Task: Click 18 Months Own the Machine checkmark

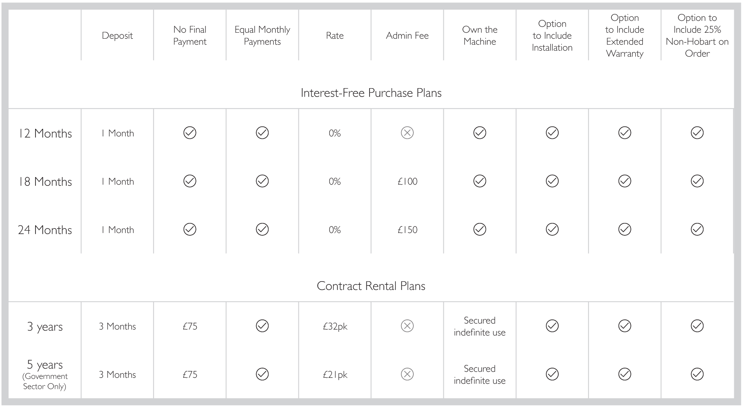Action: (x=480, y=181)
